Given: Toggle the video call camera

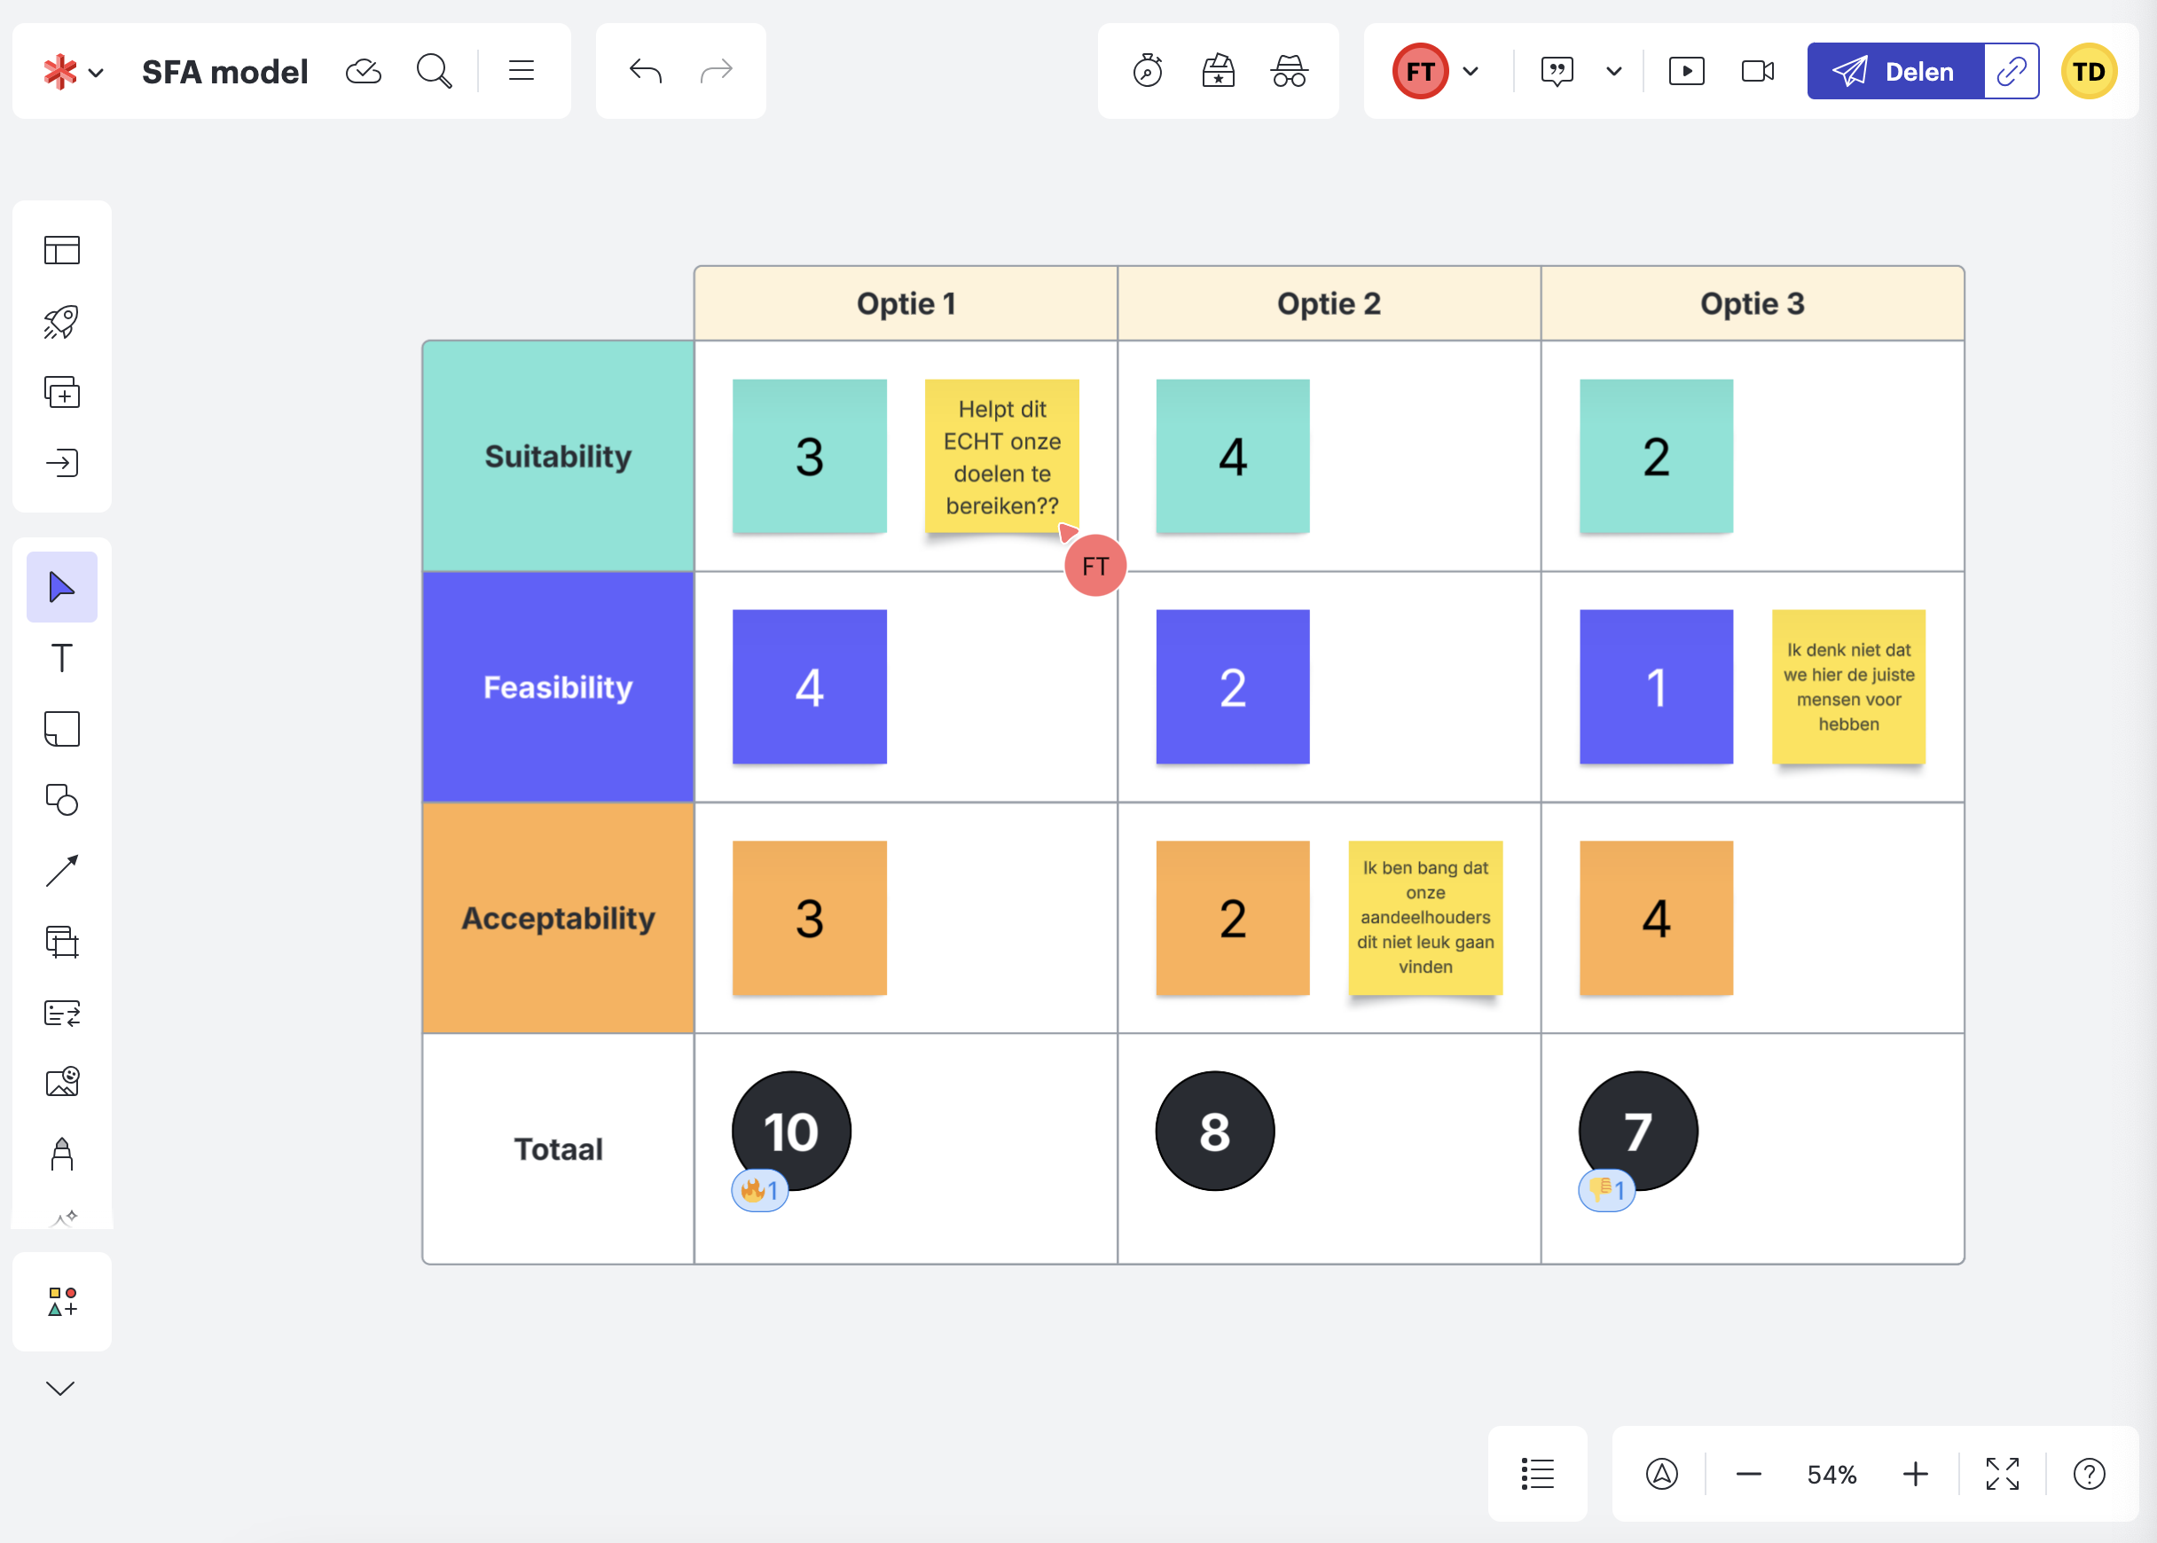Looking at the screenshot, I should click(1757, 71).
